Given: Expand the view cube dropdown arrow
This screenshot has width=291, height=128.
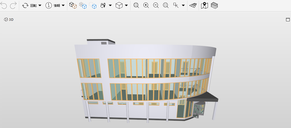Looking at the screenshot, I should tap(126, 6).
